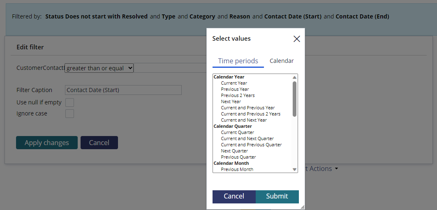Switch to the Calendar tab
The height and width of the screenshot is (210, 437).
282,61
